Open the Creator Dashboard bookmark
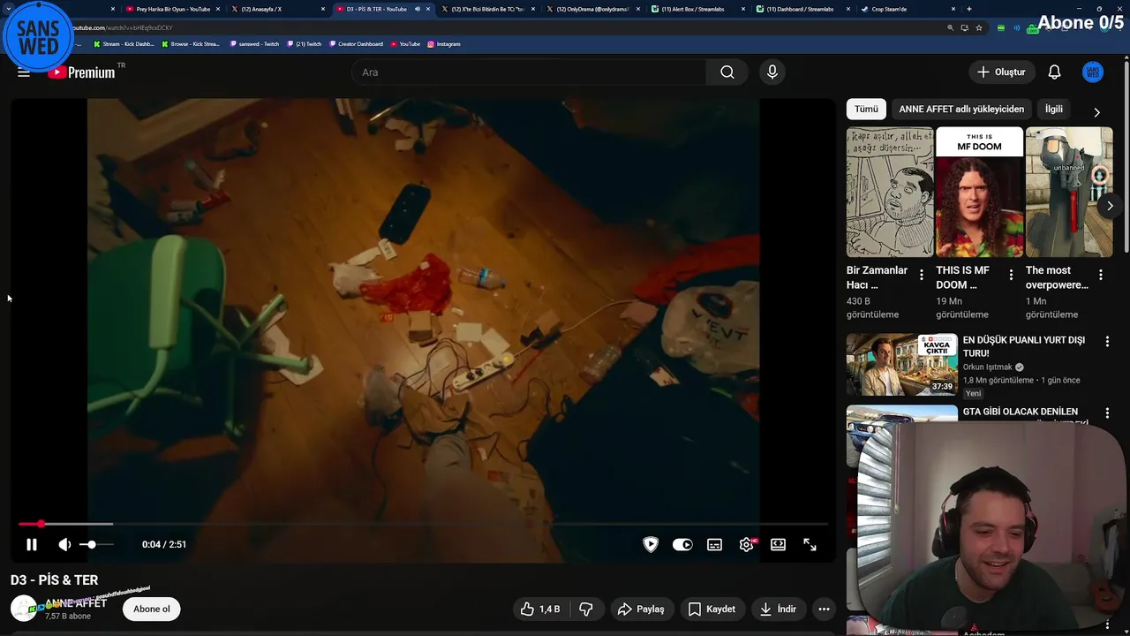The height and width of the screenshot is (636, 1130). coord(357,43)
